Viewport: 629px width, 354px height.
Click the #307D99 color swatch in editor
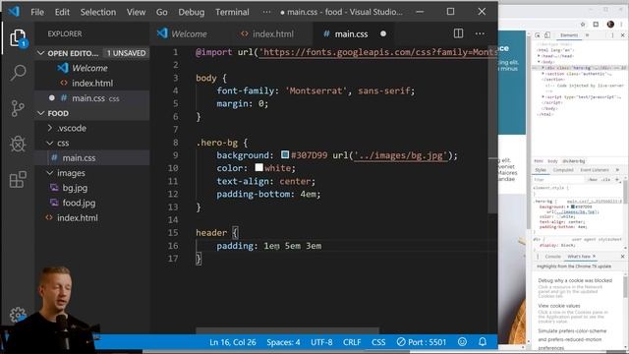[285, 154]
